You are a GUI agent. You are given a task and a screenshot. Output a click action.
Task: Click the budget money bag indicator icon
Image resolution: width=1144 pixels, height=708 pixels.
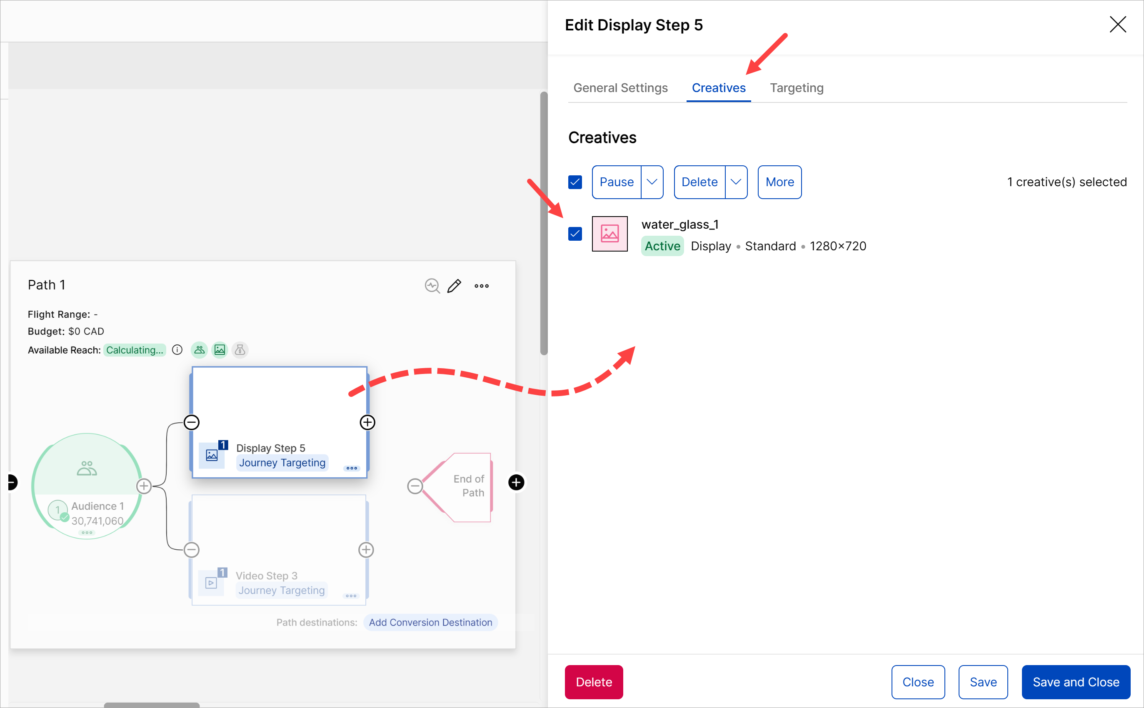pyautogui.click(x=240, y=350)
